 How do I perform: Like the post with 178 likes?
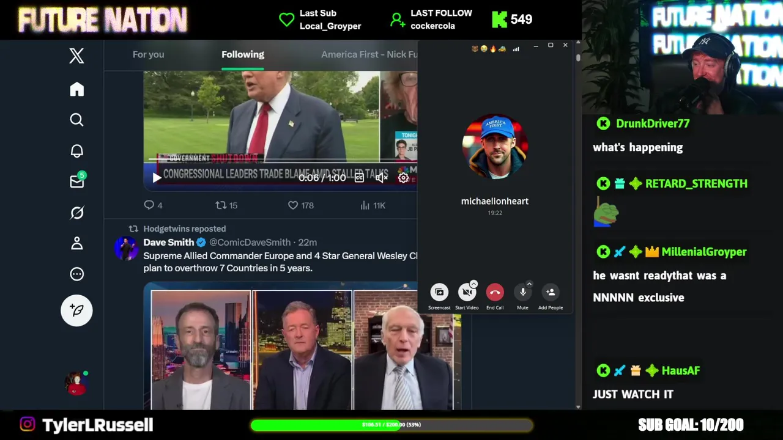pos(300,205)
